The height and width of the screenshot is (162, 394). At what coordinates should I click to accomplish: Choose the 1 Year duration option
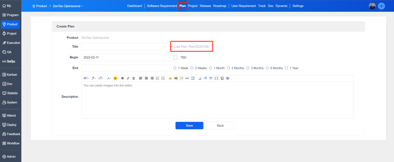[x=287, y=68]
